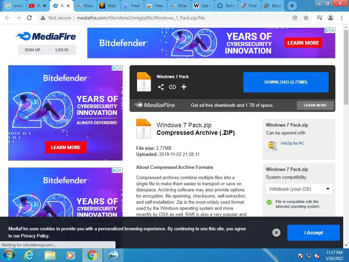Viewport: 349px width, 262px height.
Task: Click the LOG IN button
Action: (x=62, y=50)
